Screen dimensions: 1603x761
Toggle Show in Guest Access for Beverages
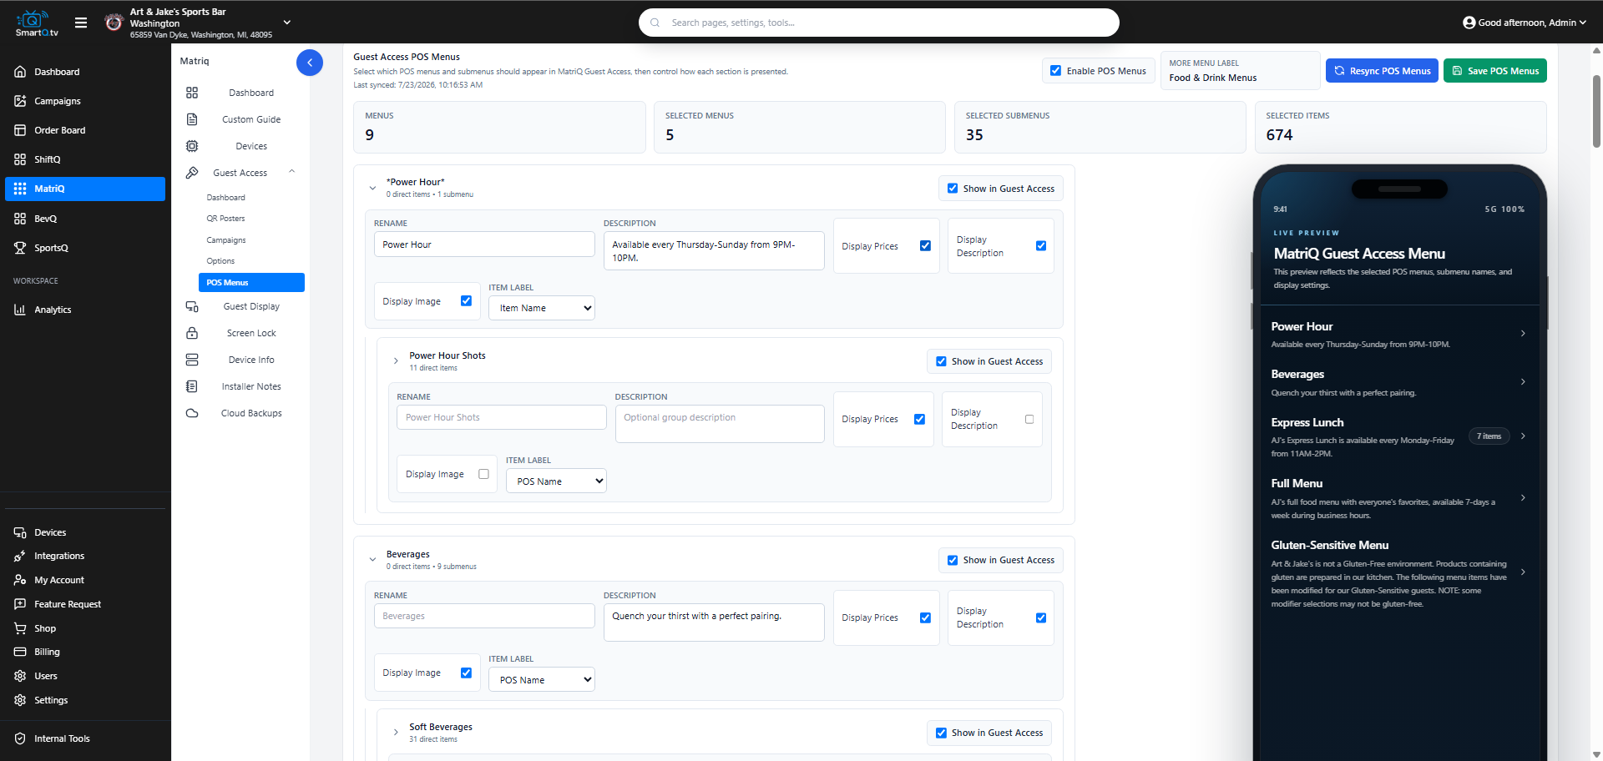tap(953, 560)
